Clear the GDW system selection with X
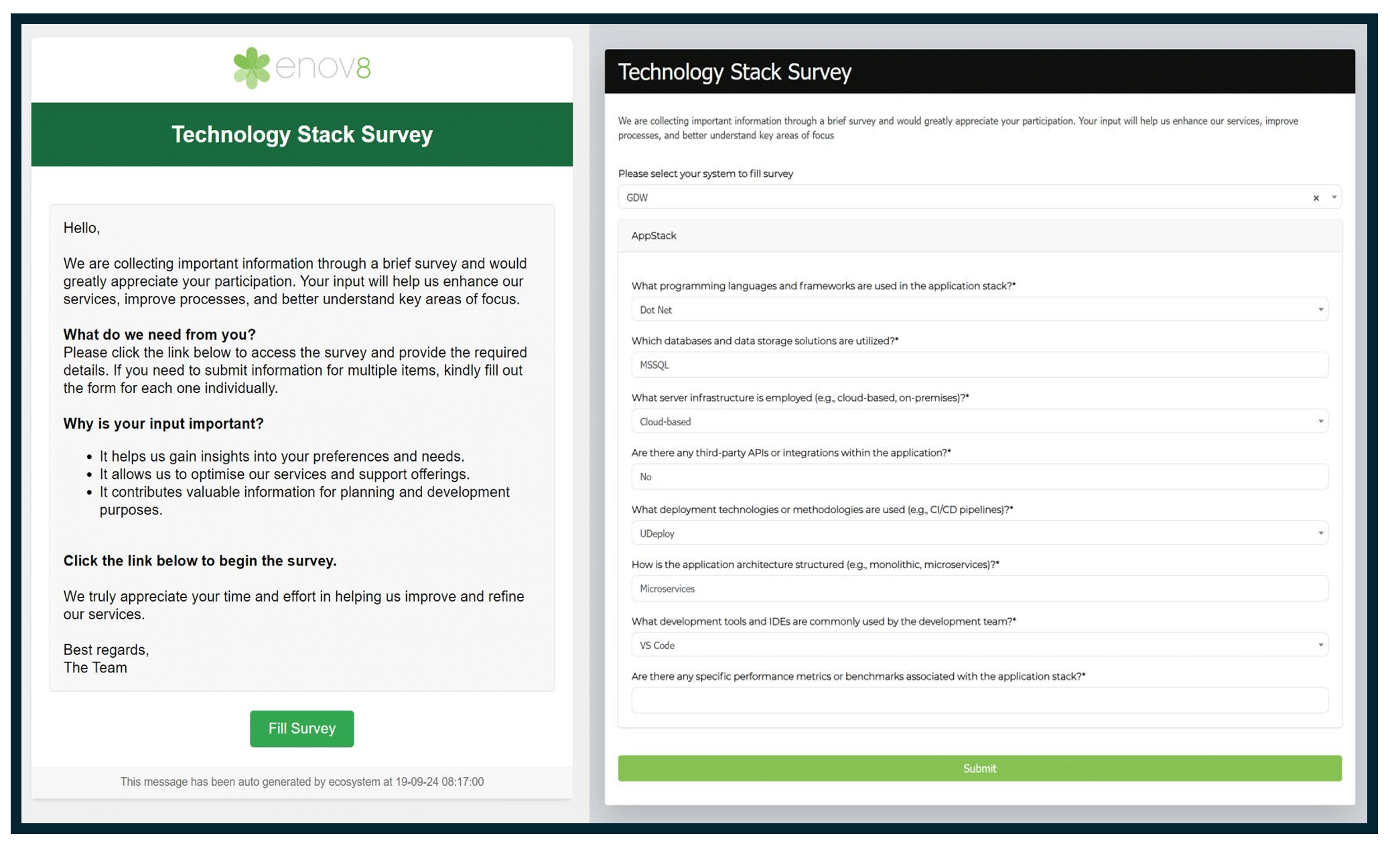 pos(1316,198)
